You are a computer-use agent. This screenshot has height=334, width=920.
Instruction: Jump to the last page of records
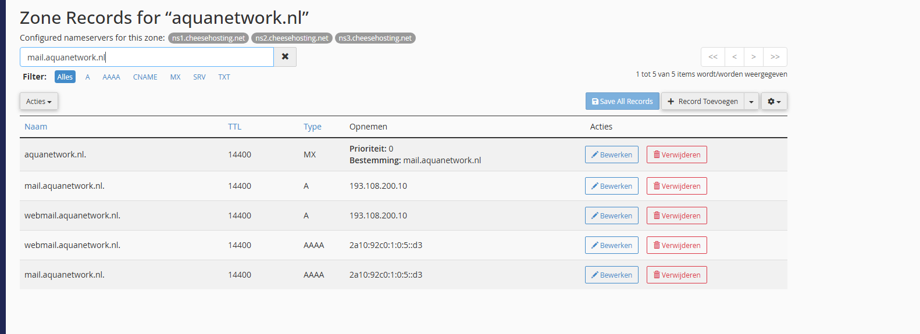click(775, 57)
